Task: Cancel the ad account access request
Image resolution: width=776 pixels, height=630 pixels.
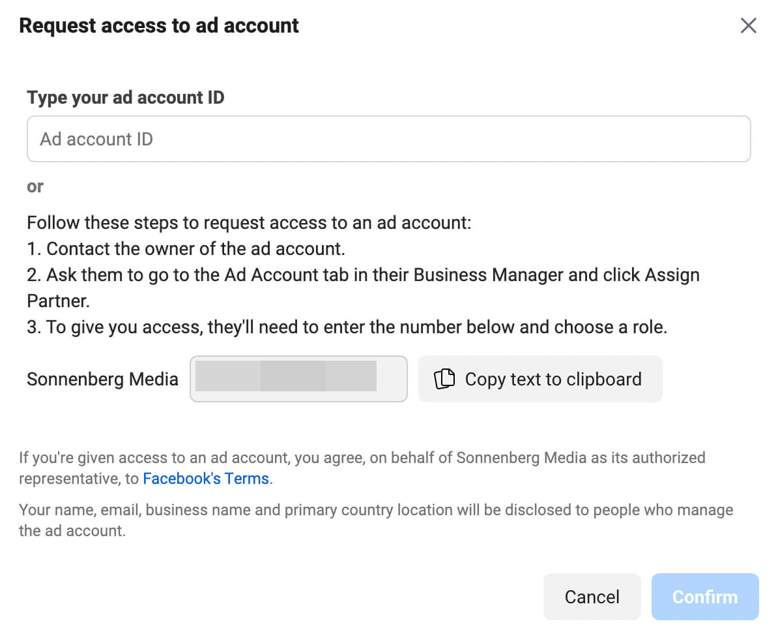Action: [x=592, y=597]
